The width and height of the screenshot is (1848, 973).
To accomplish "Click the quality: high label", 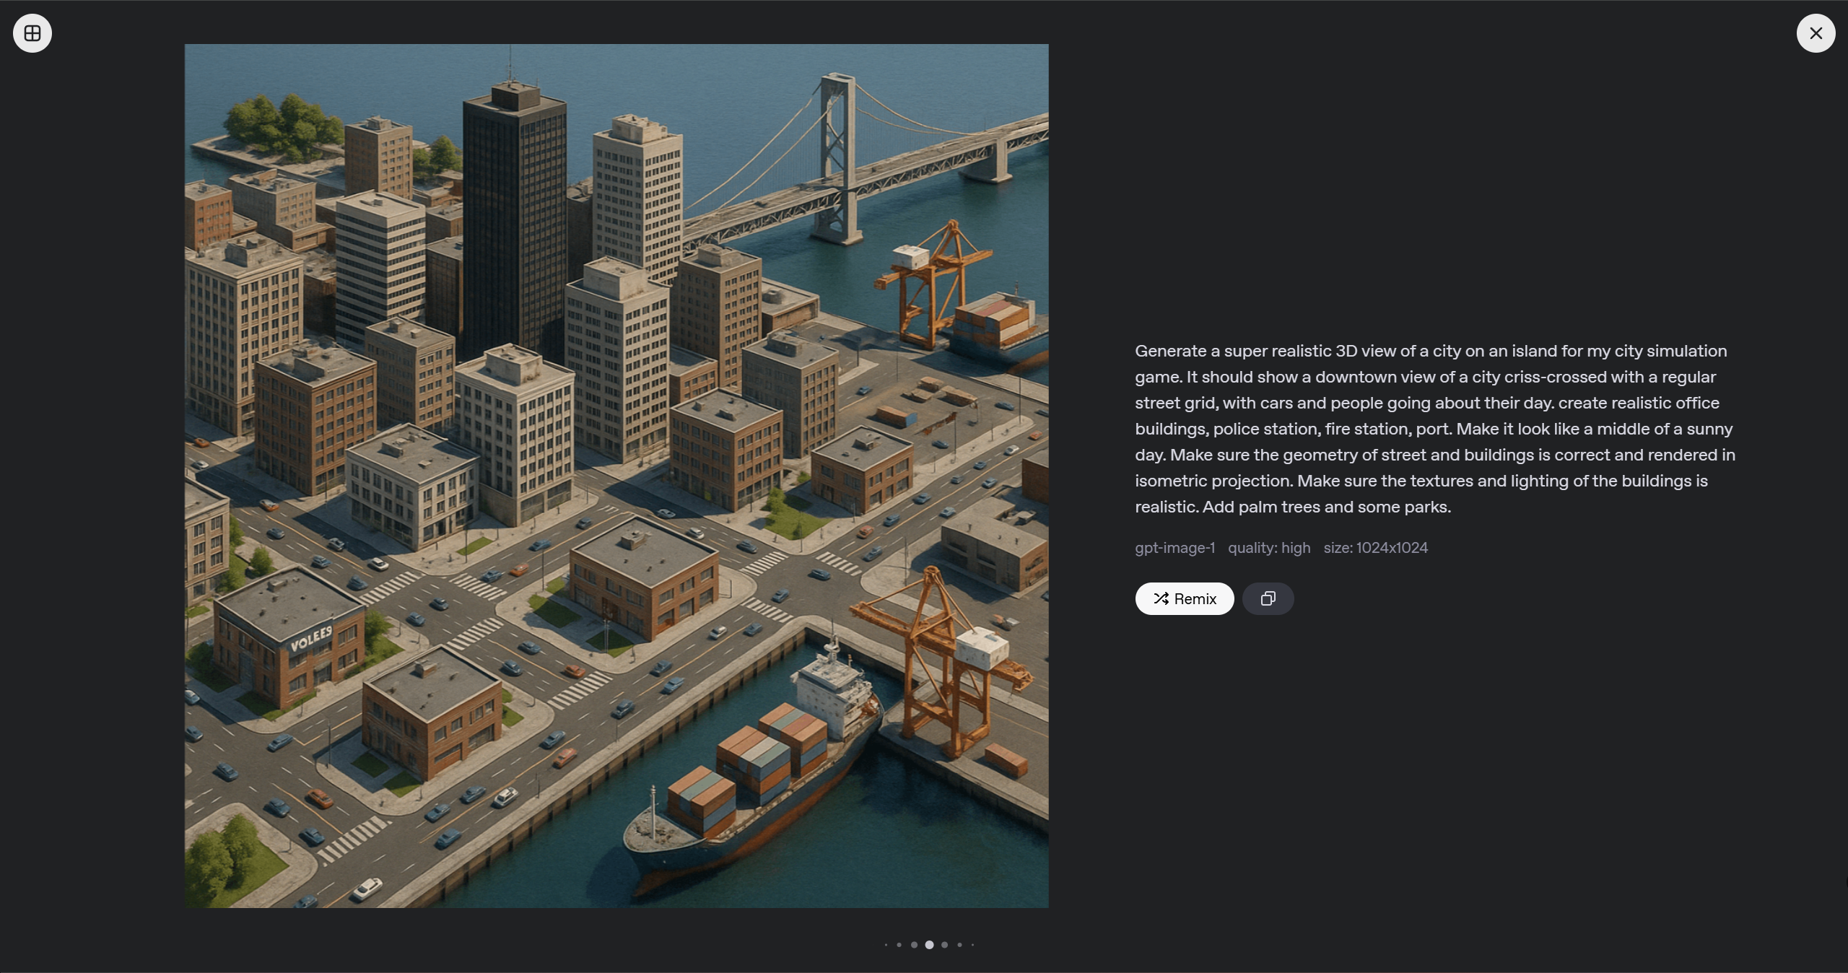I will click(1269, 548).
